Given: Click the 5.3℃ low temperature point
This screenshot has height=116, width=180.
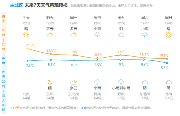Looking at the screenshot, I should [167, 63].
